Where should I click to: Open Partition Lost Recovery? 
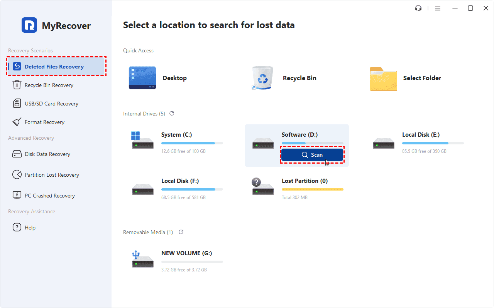[x=52, y=175]
